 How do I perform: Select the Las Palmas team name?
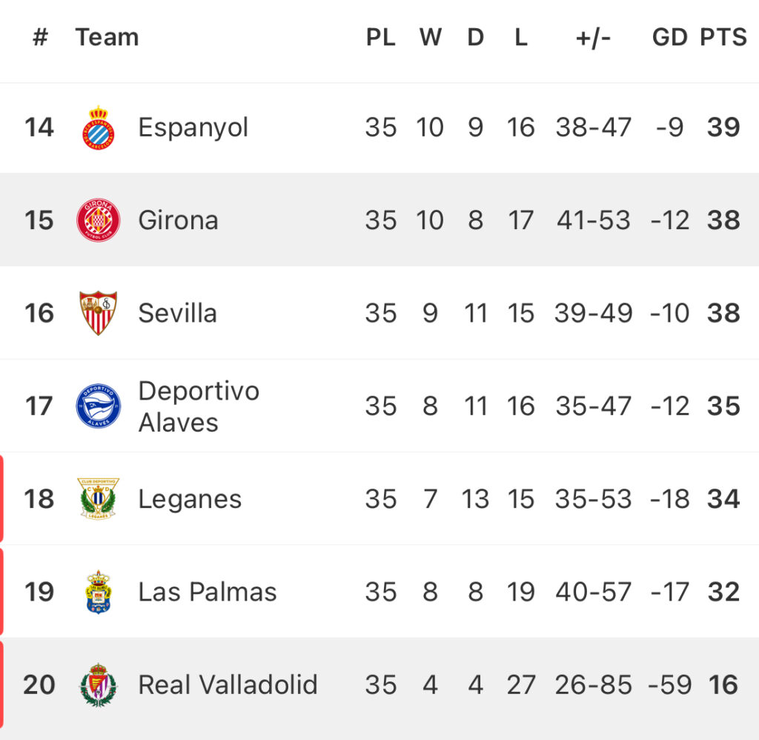click(208, 592)
